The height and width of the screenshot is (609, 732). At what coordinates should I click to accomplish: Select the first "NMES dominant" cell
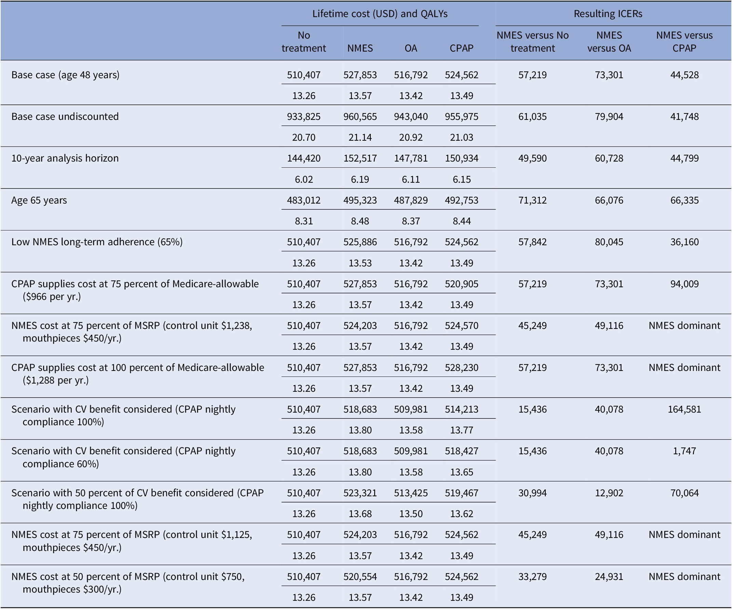pos(684,326)
